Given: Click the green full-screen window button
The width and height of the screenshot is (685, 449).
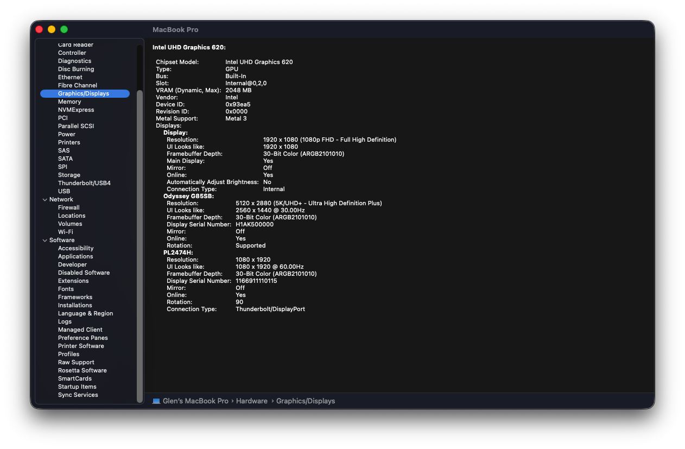Looking at the screenshot, I should (x=64, y=29).
